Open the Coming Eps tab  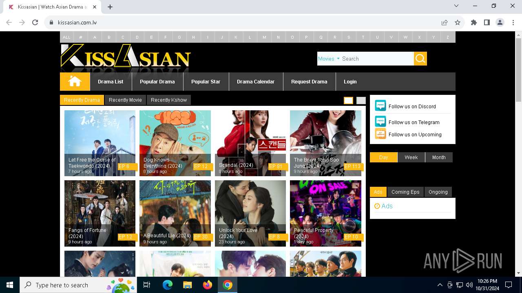click(405, 192)
